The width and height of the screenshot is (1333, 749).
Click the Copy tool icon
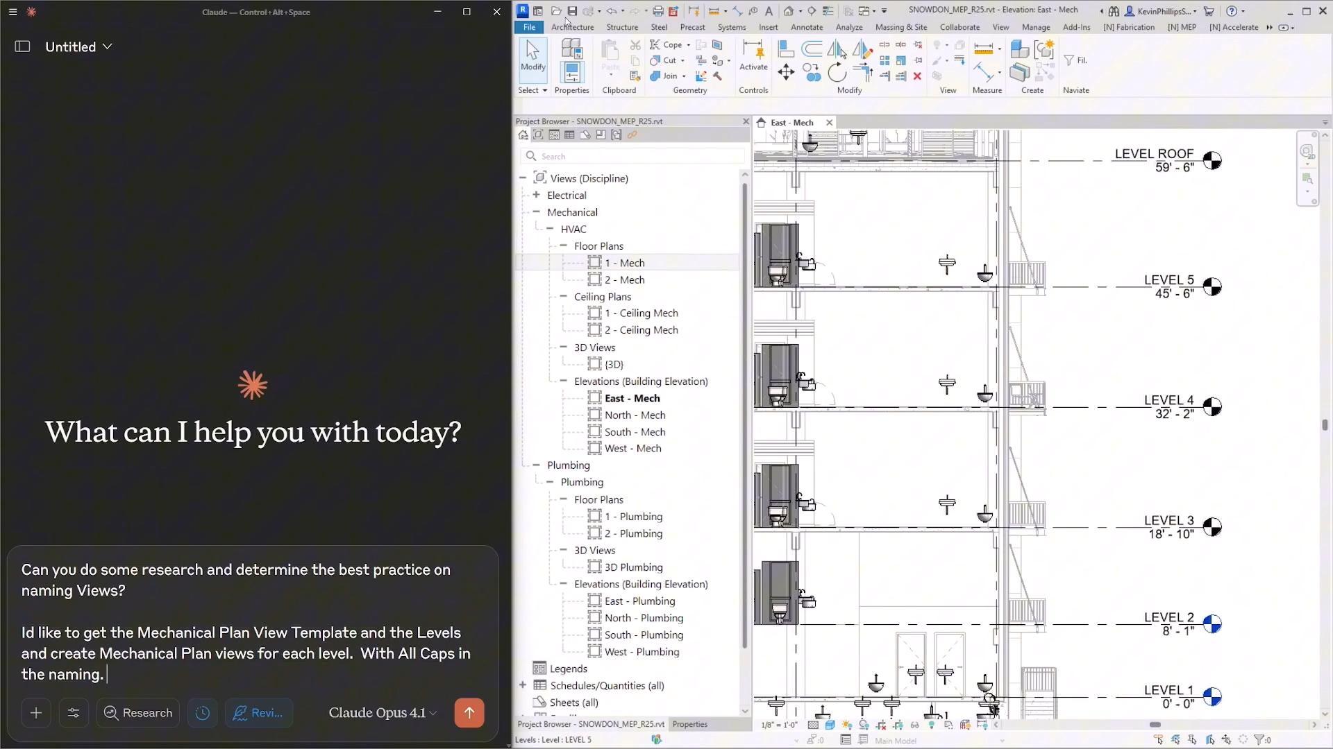tap(811, 72)
